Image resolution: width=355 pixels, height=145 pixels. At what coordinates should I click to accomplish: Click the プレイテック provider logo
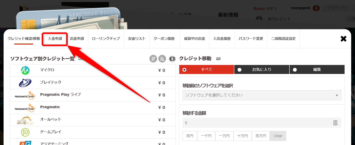(x=25, y=83)
